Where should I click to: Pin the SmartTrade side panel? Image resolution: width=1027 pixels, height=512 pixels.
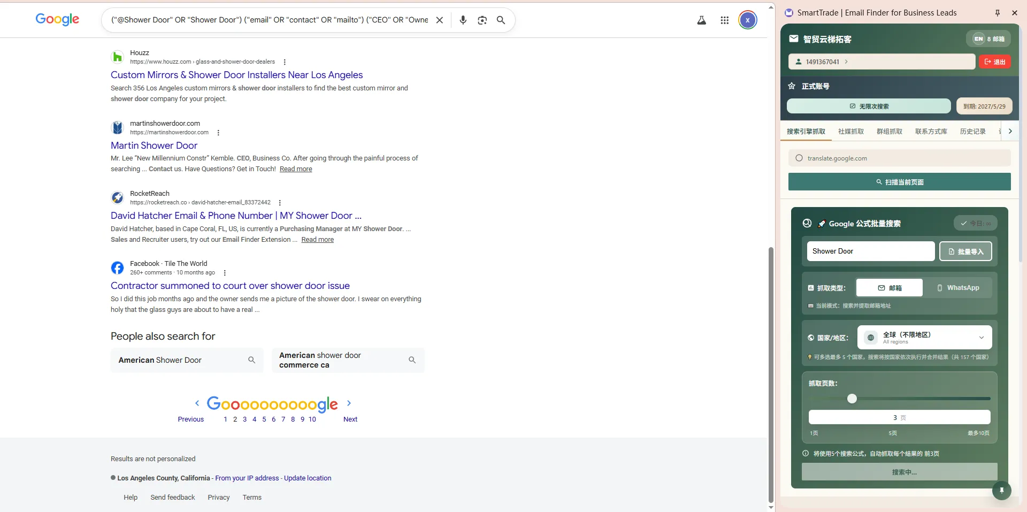(x=998, y=13)
